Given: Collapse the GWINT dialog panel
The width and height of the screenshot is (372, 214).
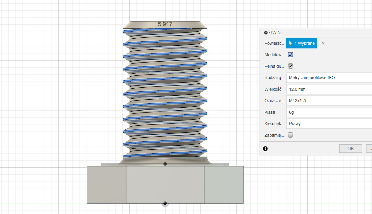Looking at the screenshot, I should pos(266,32).
